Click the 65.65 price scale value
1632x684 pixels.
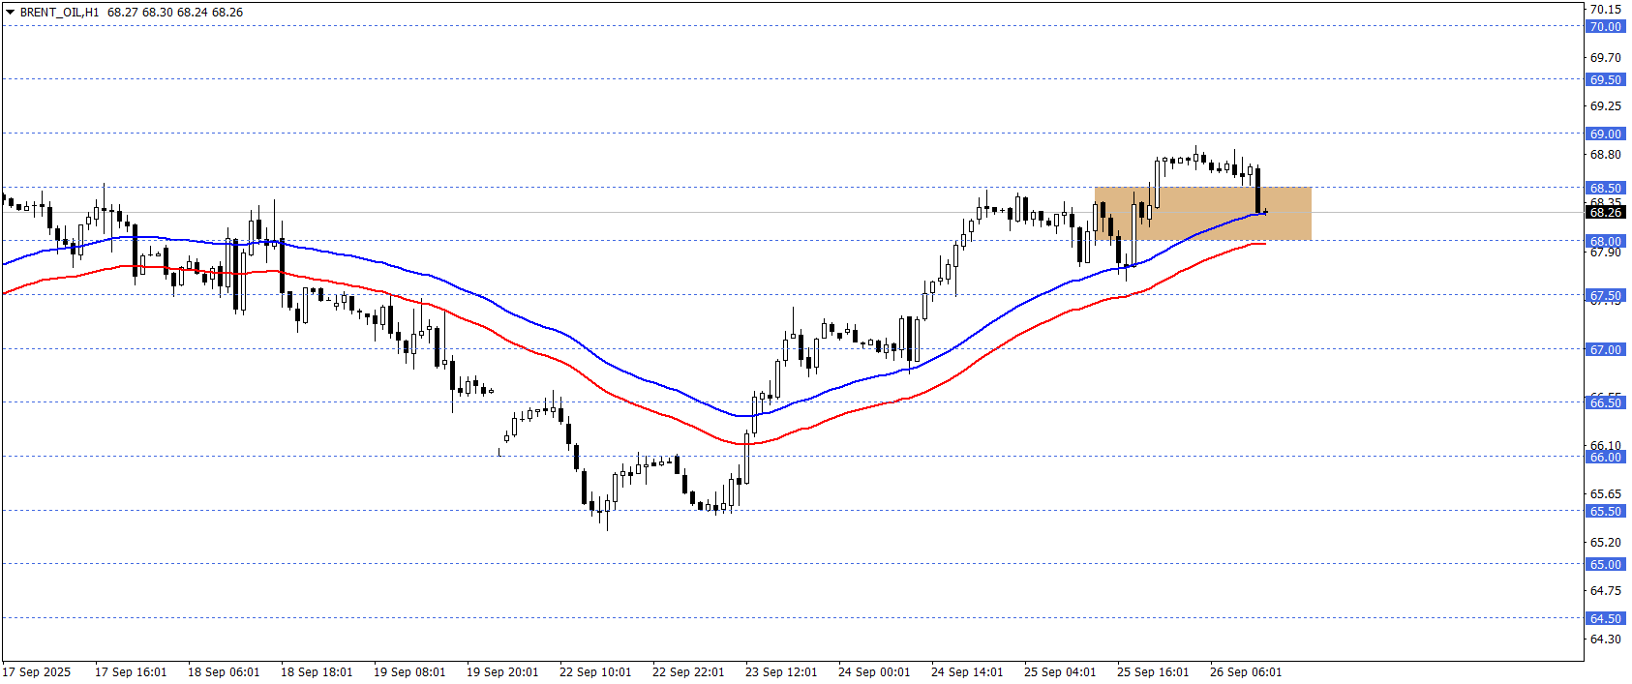pyautogui.click(x=1606, y=493)
